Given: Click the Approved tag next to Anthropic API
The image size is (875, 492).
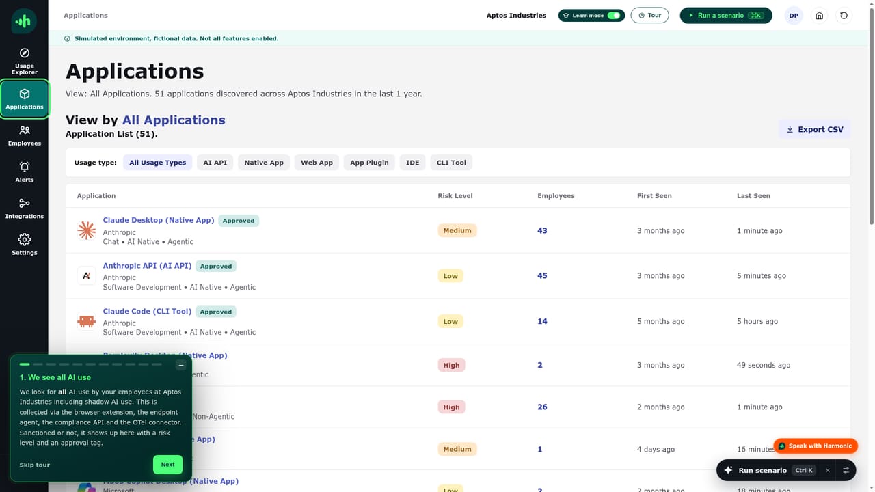Looking at the screenshot, I should click(216, 266).
